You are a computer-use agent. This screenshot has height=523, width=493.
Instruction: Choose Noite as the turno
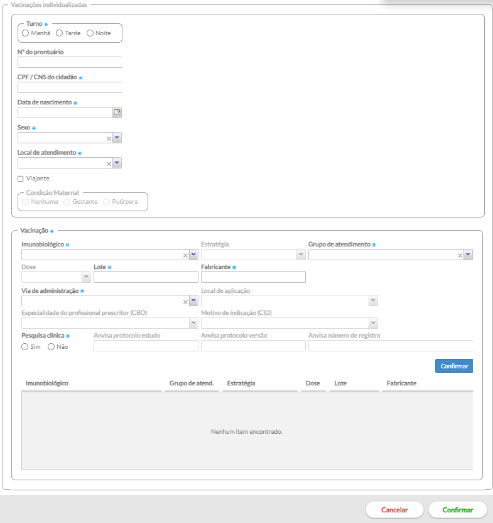90,33
